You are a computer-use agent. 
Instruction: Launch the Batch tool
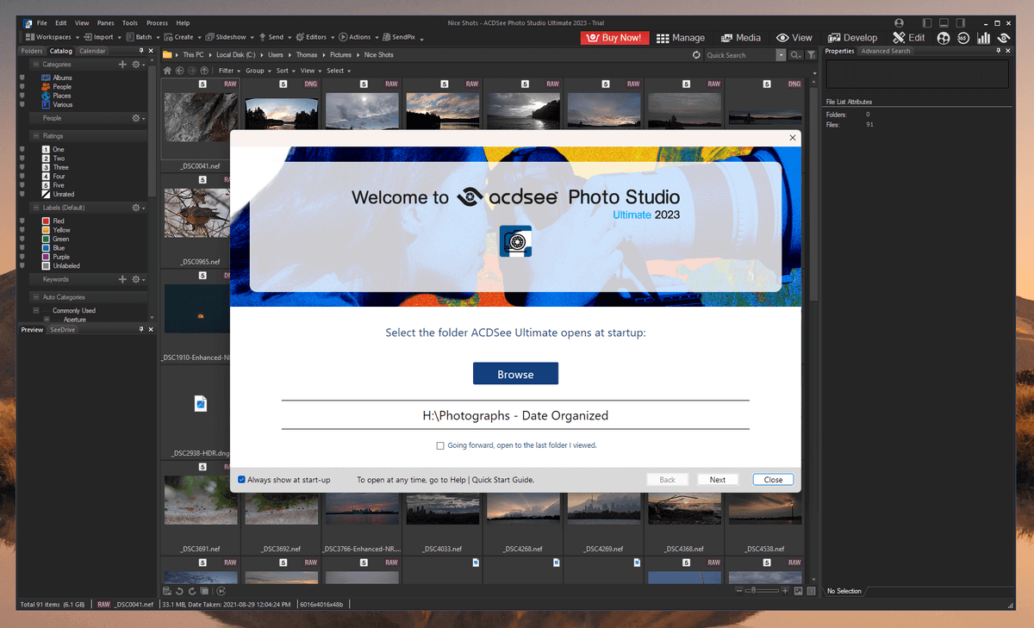click(x=140, y=37)
